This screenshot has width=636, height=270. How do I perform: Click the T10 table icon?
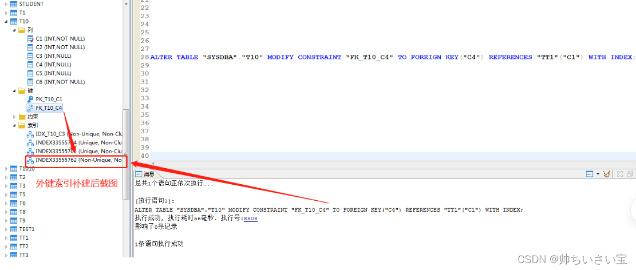pyautogui.click(x=13, y=21)
